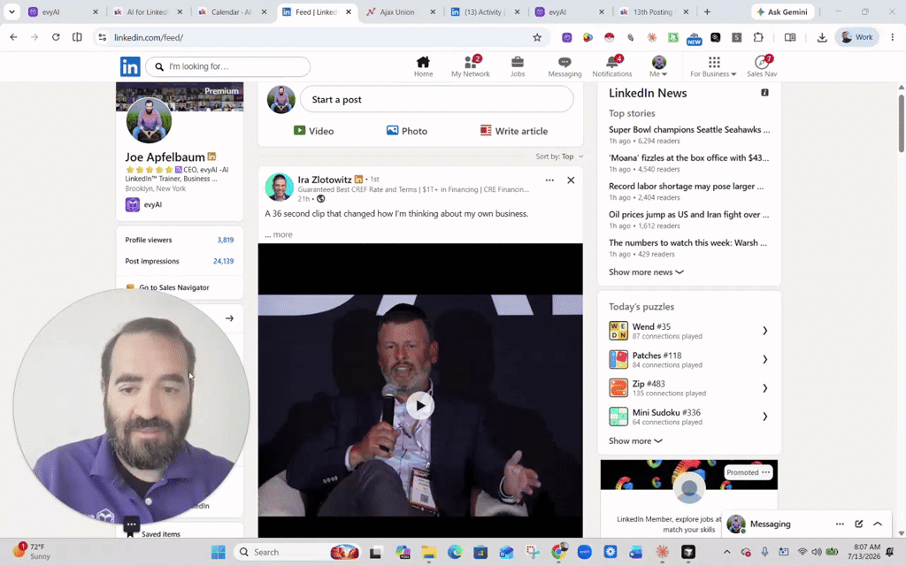
Task: Open My Network page
Action: tap(471, 66)
